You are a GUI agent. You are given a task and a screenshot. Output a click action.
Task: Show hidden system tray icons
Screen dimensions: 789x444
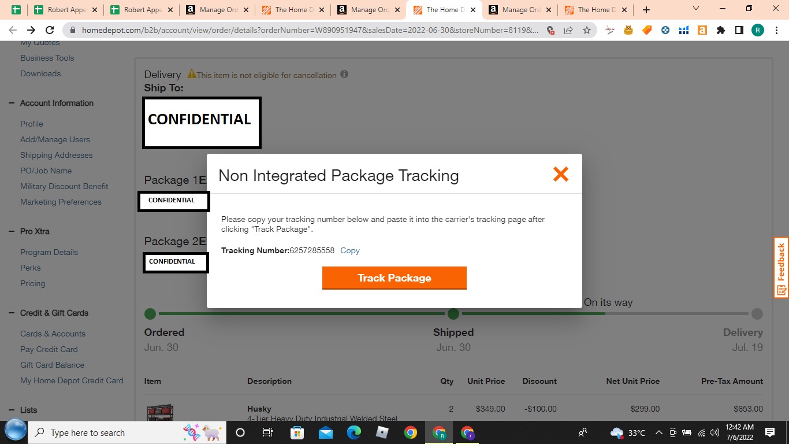click(x=659, y=432)
